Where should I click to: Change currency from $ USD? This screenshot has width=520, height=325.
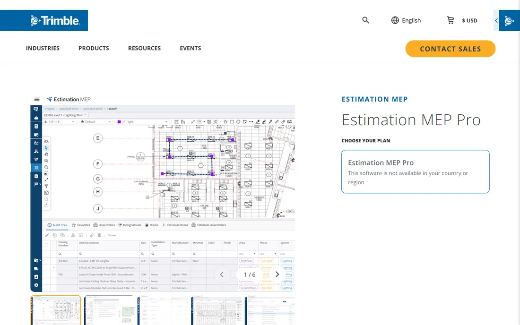tap(469, 20)
